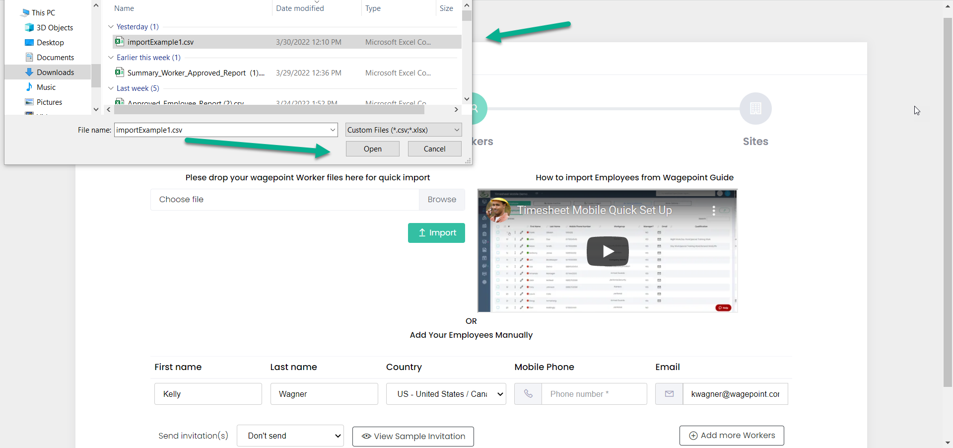Click page scrollbar down arrow
This screenshot has height=448, width=953.
pos(948,443)
